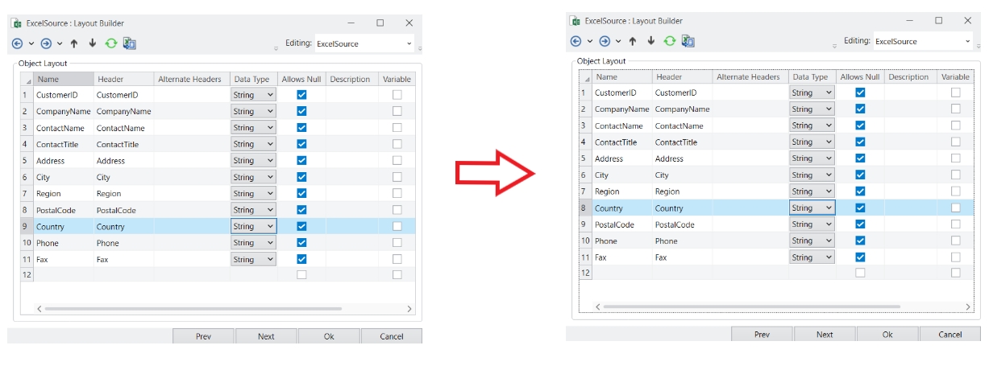Image resolution: width=989 pixels, height=366 pixels.
Task: Click the Excel copy-layout icon in the right window
Action: [x=688, y=41]
